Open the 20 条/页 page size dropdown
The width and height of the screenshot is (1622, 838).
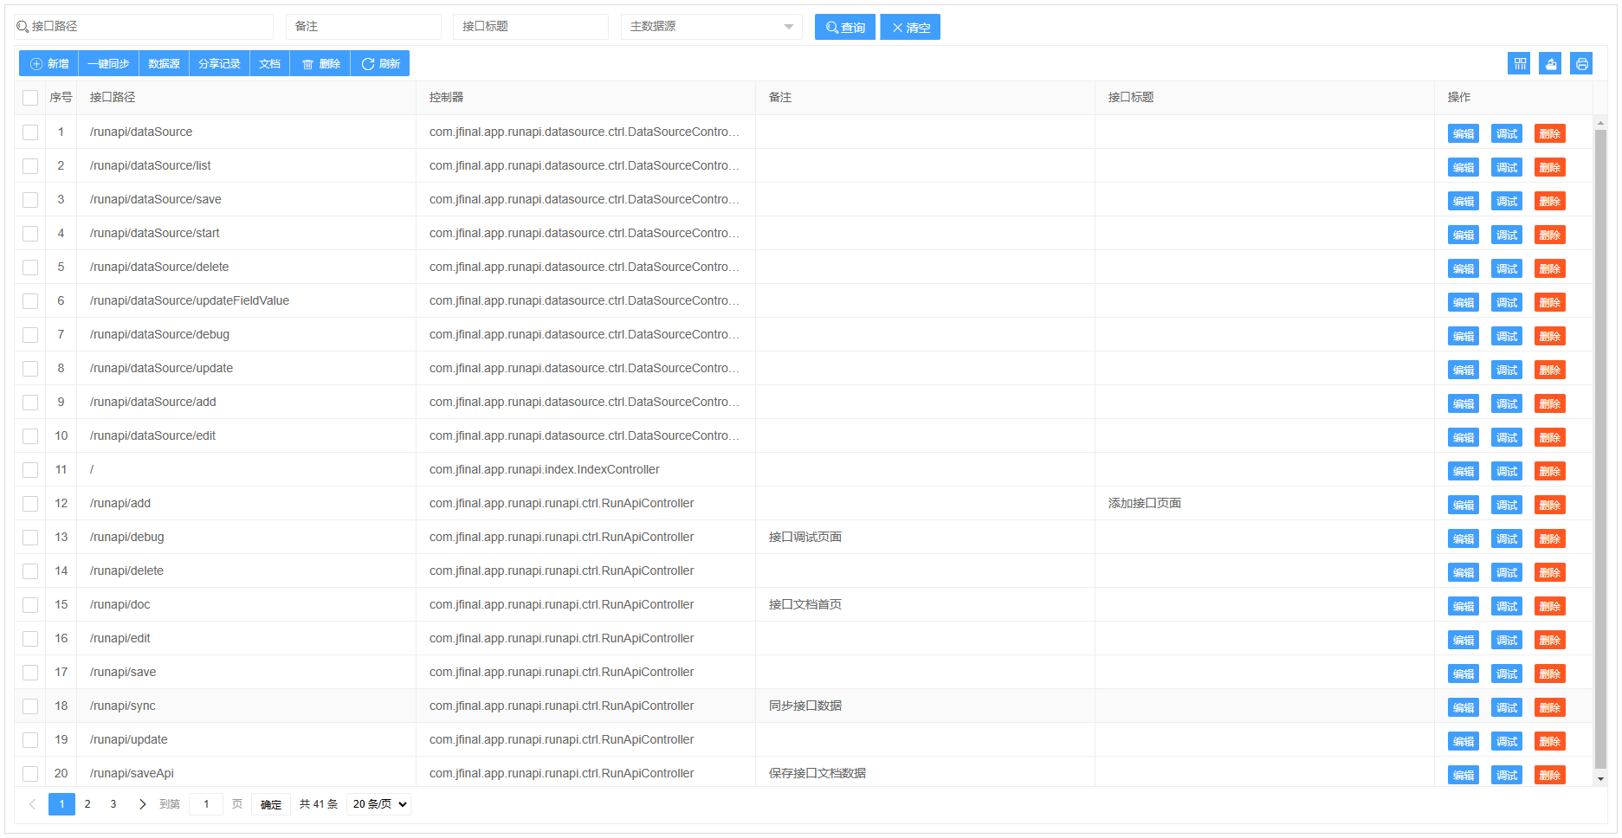coord(378,804)
